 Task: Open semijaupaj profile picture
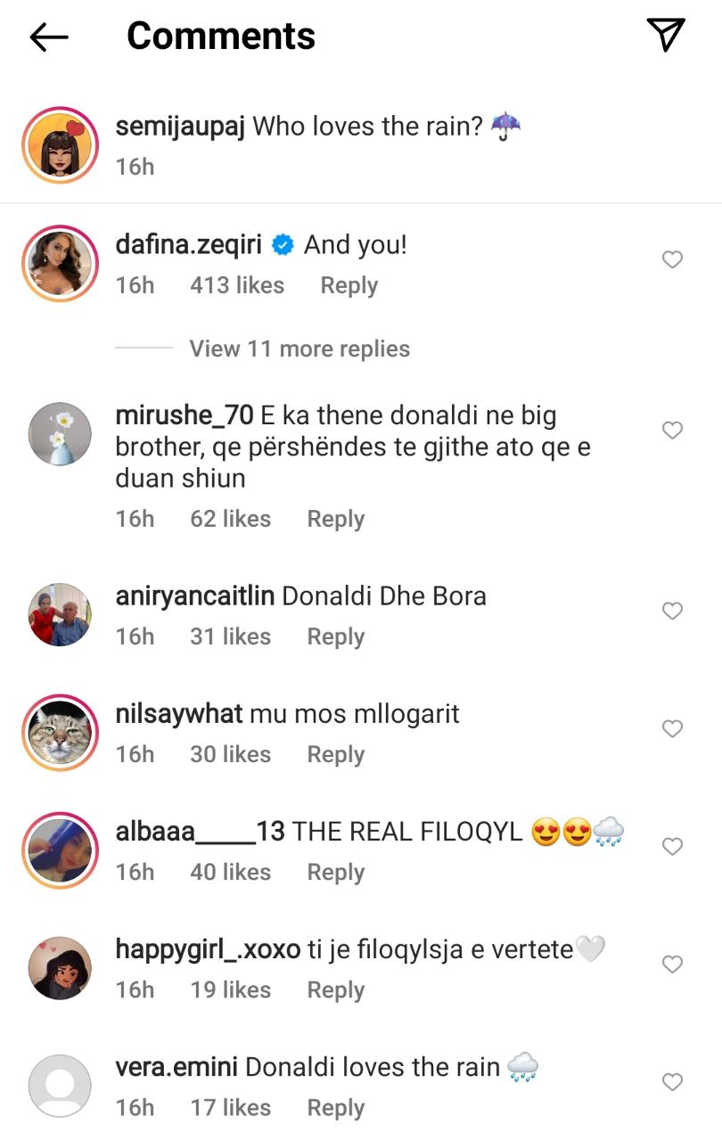point(61,144)
